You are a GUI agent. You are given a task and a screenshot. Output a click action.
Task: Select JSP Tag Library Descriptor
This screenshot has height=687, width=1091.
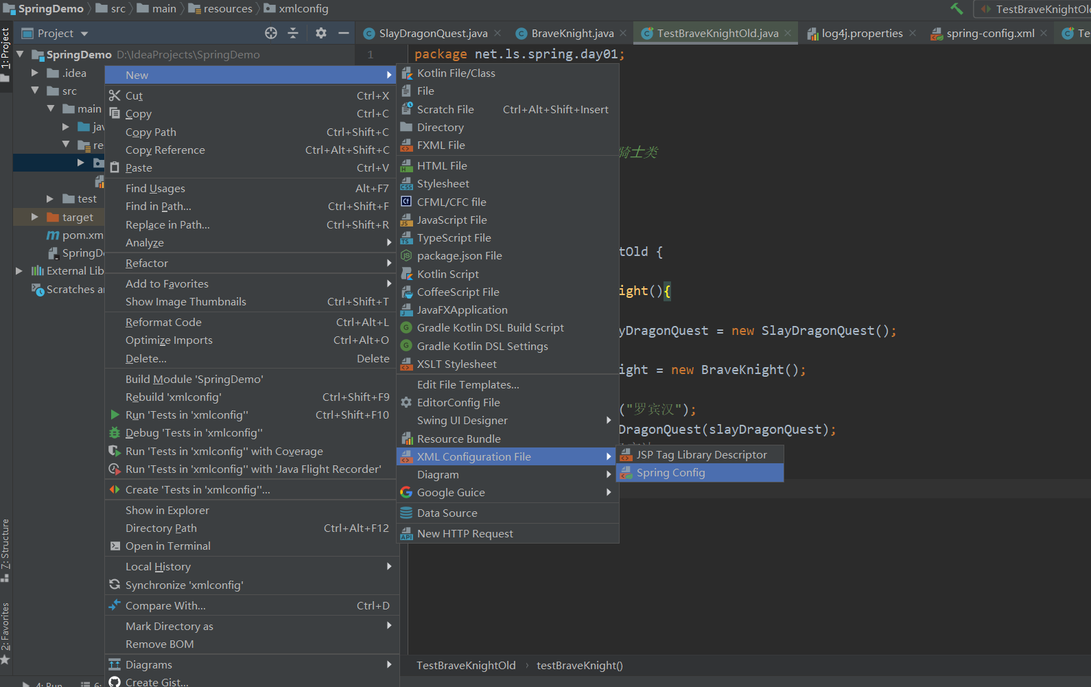(x=700, y=454)
